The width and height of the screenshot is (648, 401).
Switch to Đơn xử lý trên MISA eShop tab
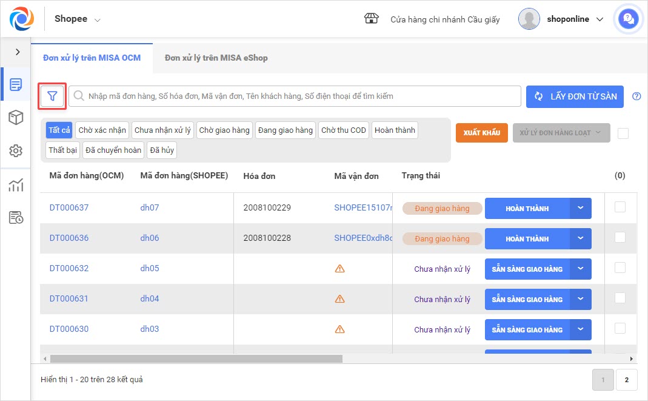[x=216, y=58]
